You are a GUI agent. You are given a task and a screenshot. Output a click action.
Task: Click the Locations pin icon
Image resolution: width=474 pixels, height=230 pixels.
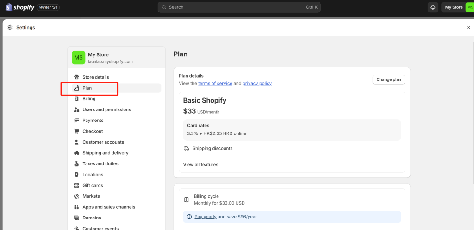click(x=76, y=175)
